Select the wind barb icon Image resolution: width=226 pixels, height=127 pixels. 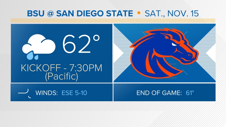25,93
